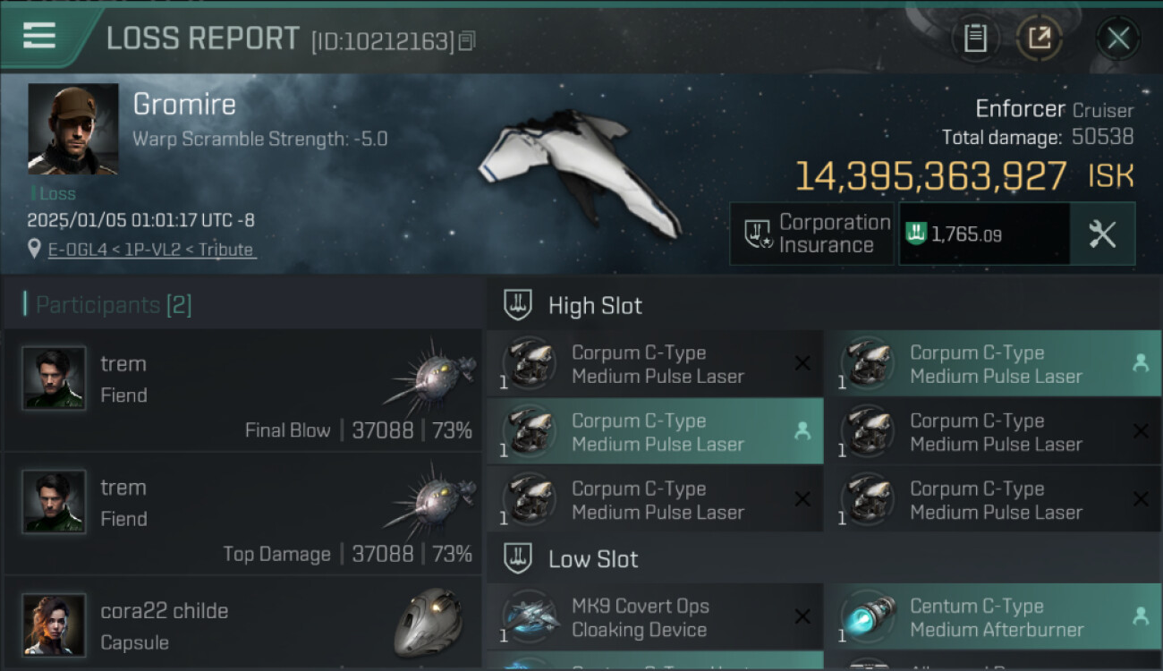Image resolution: width=1163 pixels, height=671 pixels.
Task: Click the person icon on Centum Afterburner
Action: [x=1141, y=616]
